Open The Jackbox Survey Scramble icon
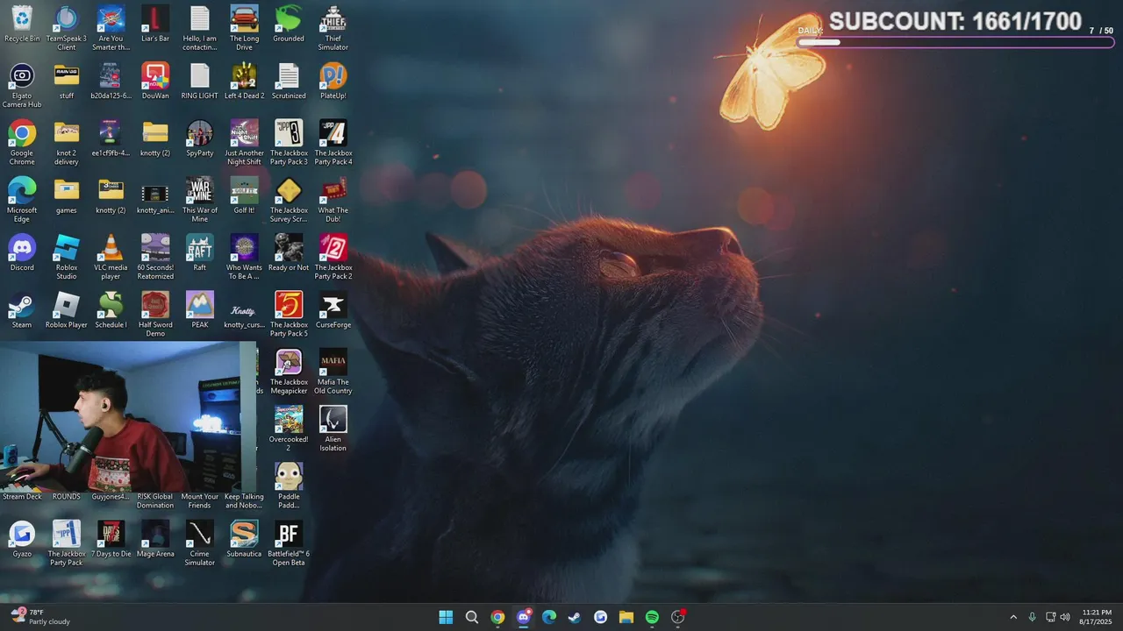 click(x=289, y=200)
